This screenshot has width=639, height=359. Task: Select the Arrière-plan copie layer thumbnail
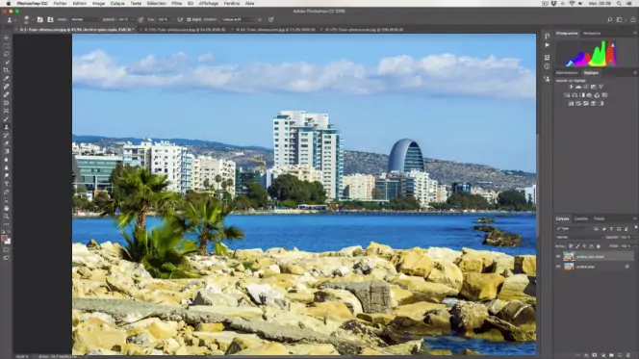click(x=569, y=256)
